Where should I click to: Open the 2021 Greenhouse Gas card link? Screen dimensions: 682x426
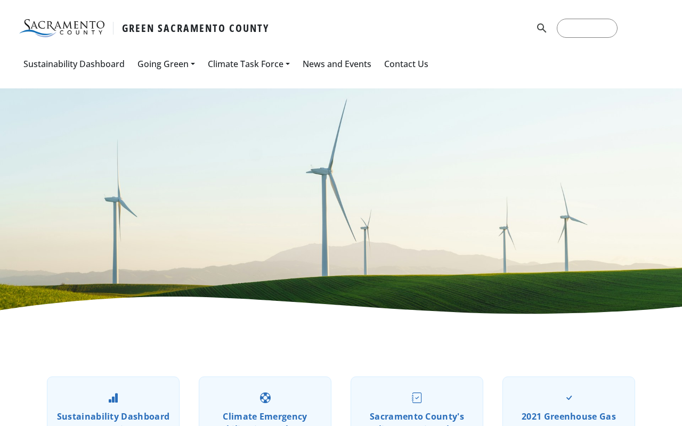pos(569,416)
